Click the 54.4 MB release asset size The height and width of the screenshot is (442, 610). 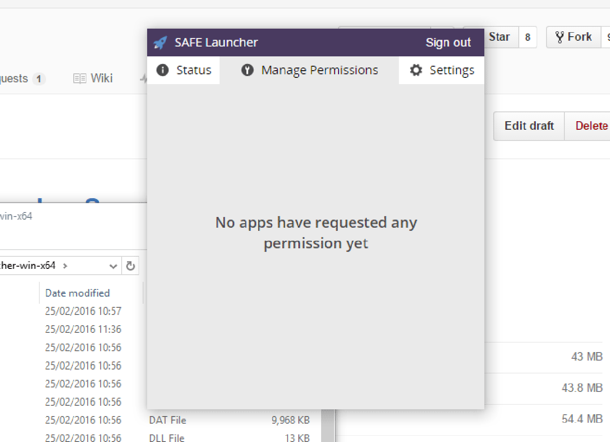(582, 419)
